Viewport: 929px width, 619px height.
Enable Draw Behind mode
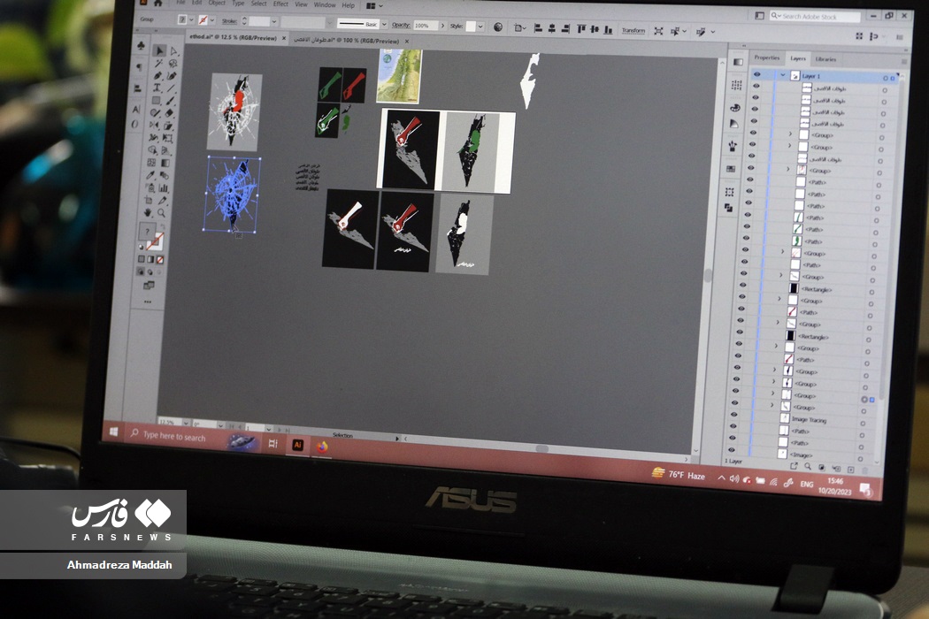(x=150, y=271)
